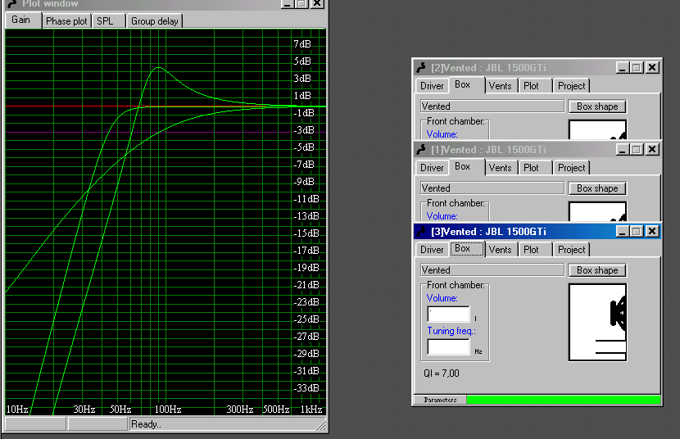Image resolution: width=680 pixels, height=439 pixels.
Task: Open Vents tab in [1]Vented window
Action: click(x=501, y=168)
